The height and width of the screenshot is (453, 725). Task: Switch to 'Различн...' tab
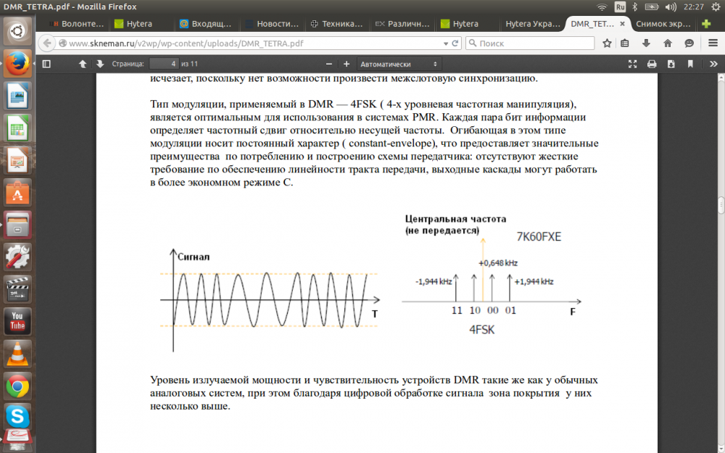pos(402,24)
